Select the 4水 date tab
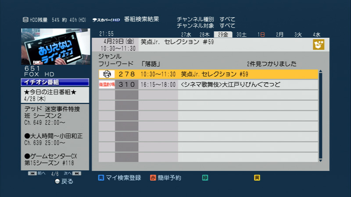The width and height of the screenshot is (351, 197). coord(316,35)
